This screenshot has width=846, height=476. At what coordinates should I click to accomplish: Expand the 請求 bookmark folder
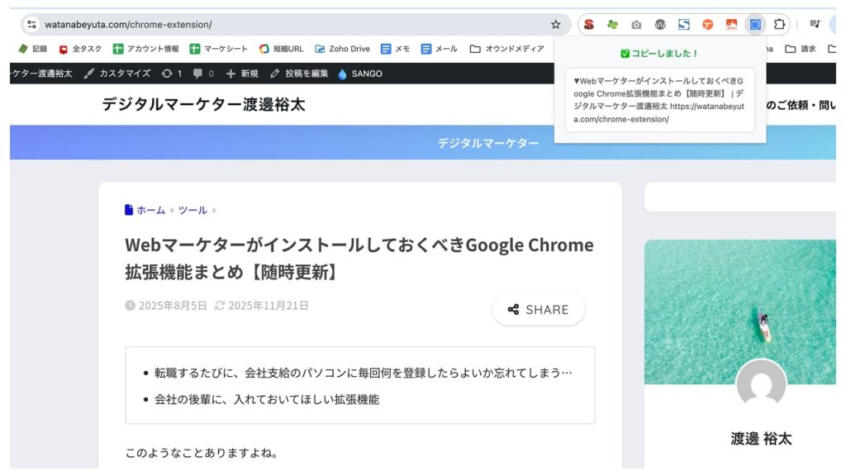(x=800, y=49)
